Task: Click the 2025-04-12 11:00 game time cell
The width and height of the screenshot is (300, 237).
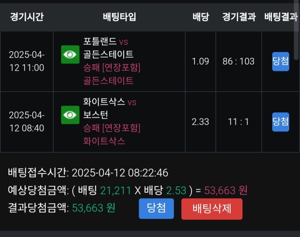Action: coord(27,61)
